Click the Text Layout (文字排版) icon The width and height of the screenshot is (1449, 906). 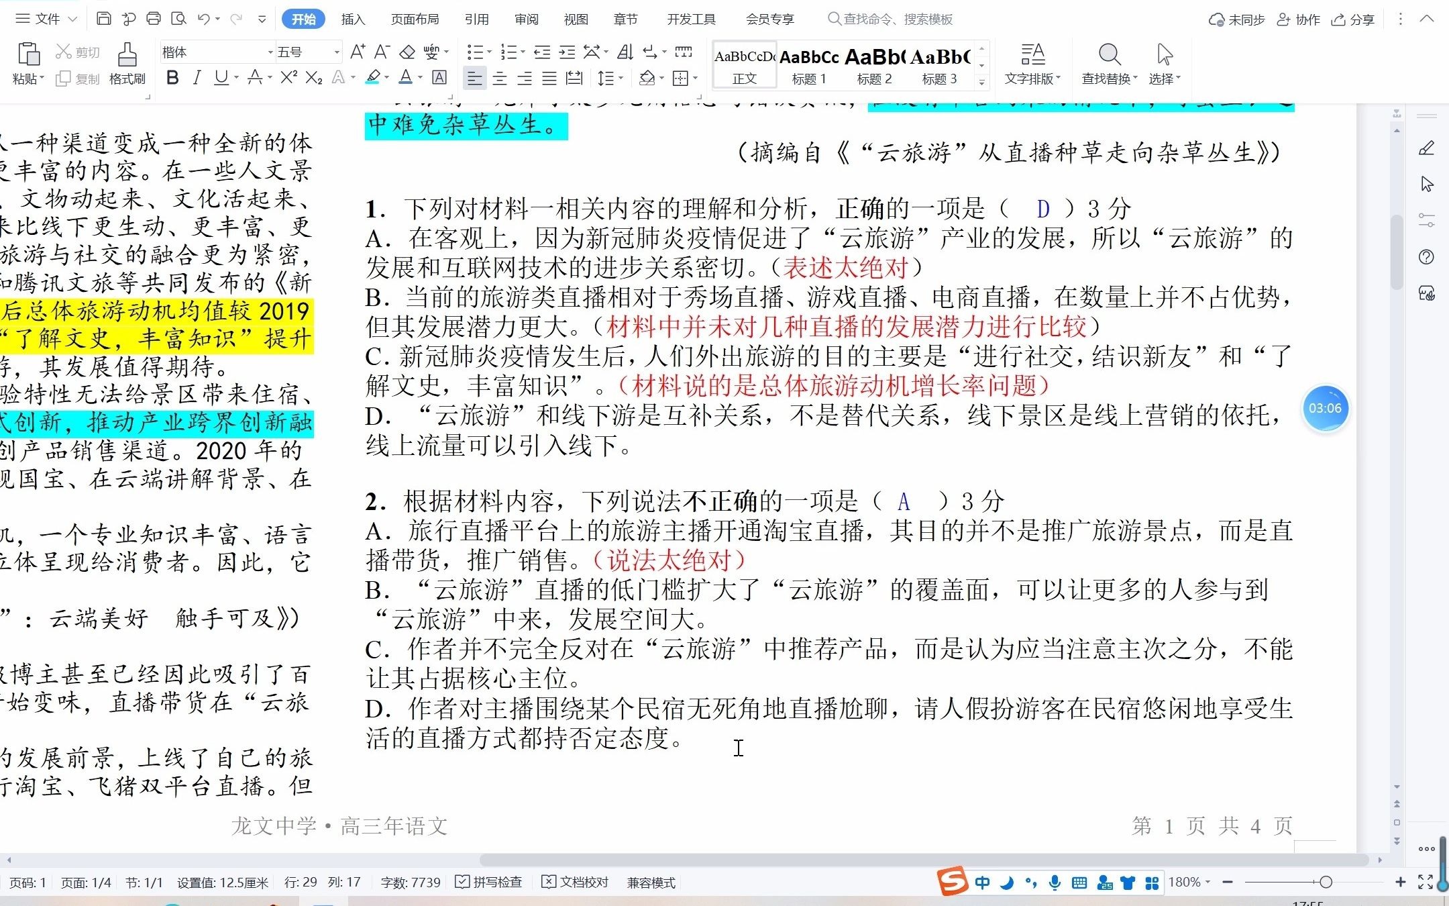(x=1032, y=54)
